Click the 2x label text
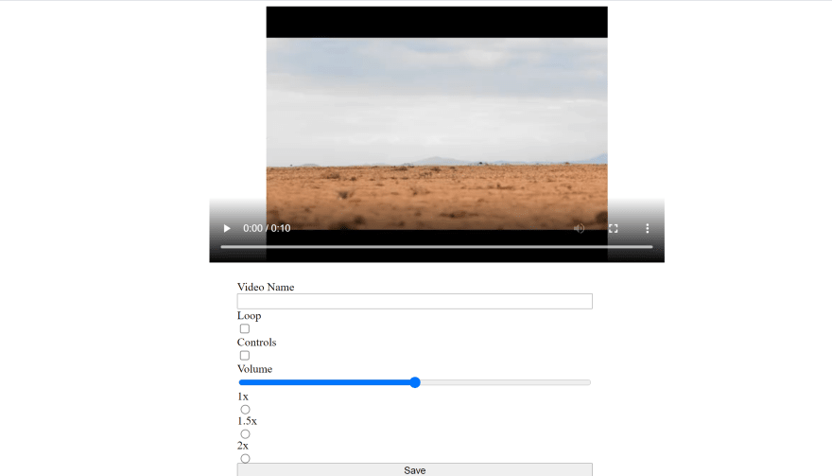Image resolution: width=832 pixels, height=476 pixels. click(x=242, y=445)
